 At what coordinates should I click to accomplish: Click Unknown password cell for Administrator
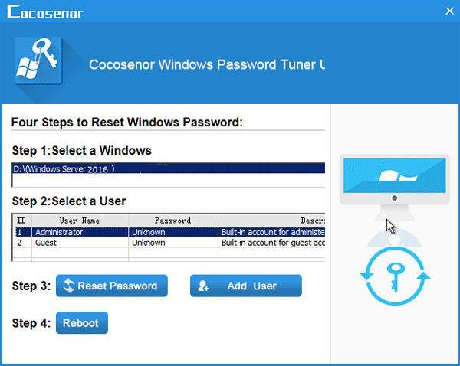click(x=173, y=232)
